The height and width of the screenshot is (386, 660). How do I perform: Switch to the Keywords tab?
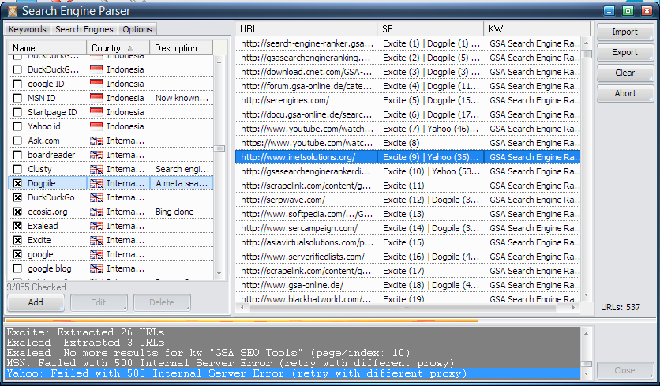(x=27, y=29)
